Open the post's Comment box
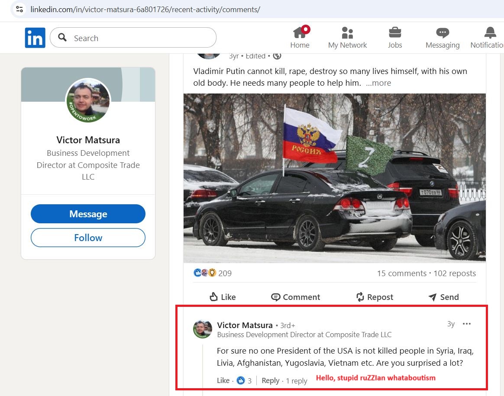This screenshot has width=504, height=396. (295, 297)
